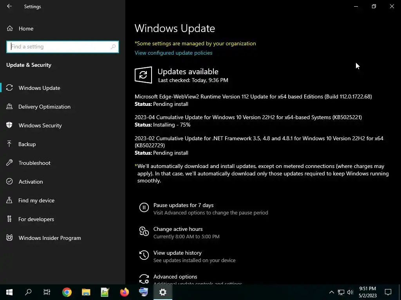Screen dimensions: 401x300
Task: Click the Backup arrow icon
Action: (9, 144)
